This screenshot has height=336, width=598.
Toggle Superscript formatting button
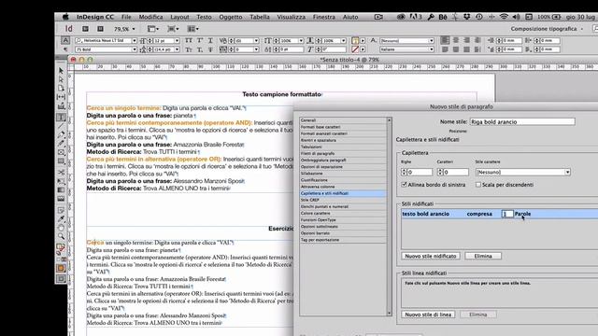(x=199, y=40)
